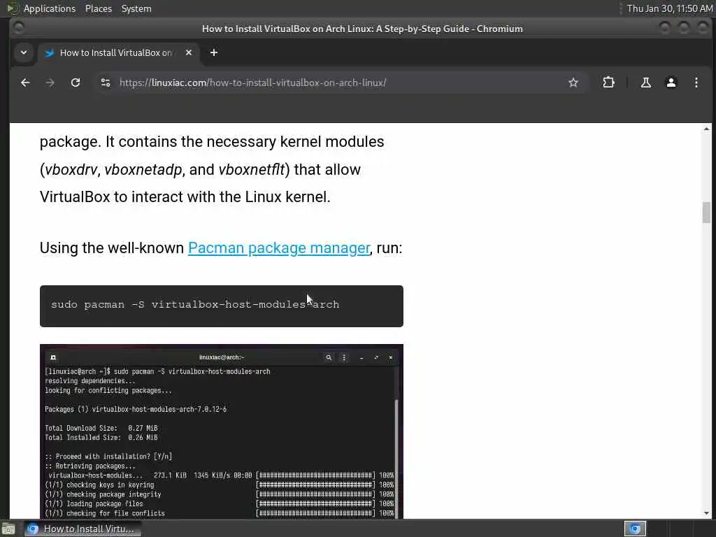This screenshot has width=716, height=537.
Task: Open the Chromium three-dot menu
Action: point(696,83)
